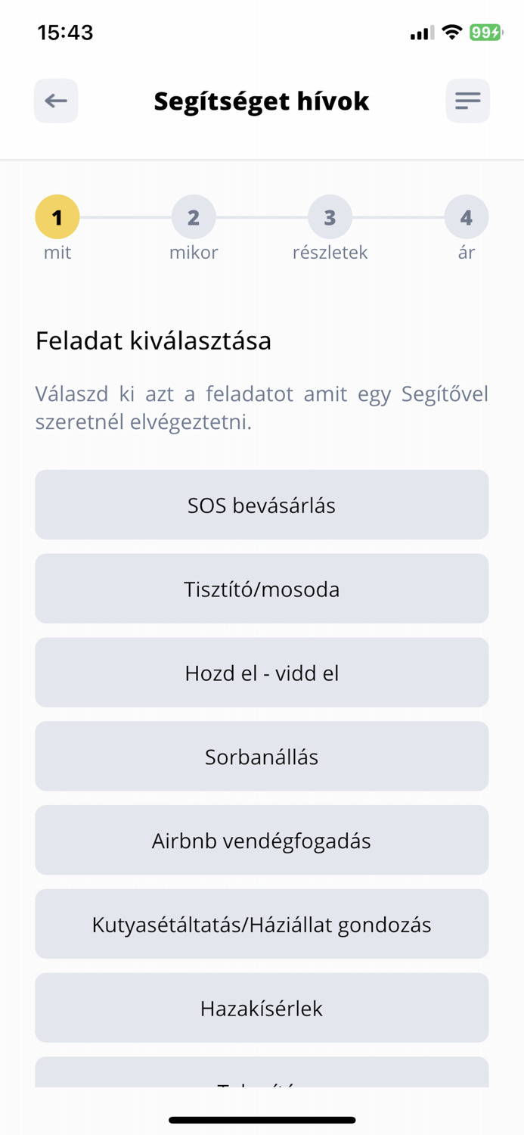524x1135 pixels.
Task: Select step 3 labeled részletek
Action: (330, 216)
